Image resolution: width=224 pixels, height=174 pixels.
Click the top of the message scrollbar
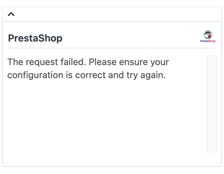click(212, 58)
